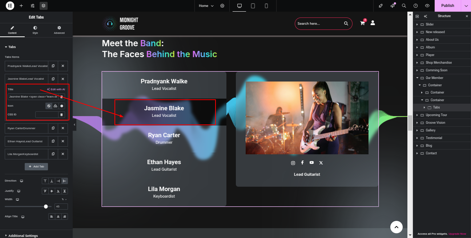The height and width of the screenshot is (238, 471).
Task: Toggle the Structure layers icon in top bar
Action: pyautogui.click(x=43, y=6)
